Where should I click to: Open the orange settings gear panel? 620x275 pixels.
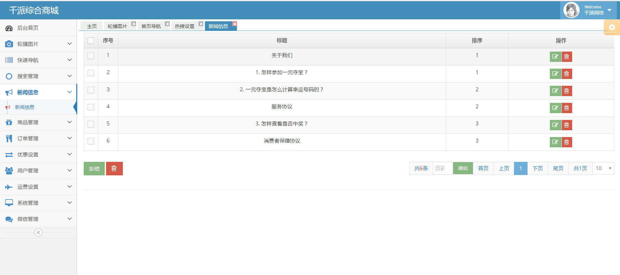[612, 27]
